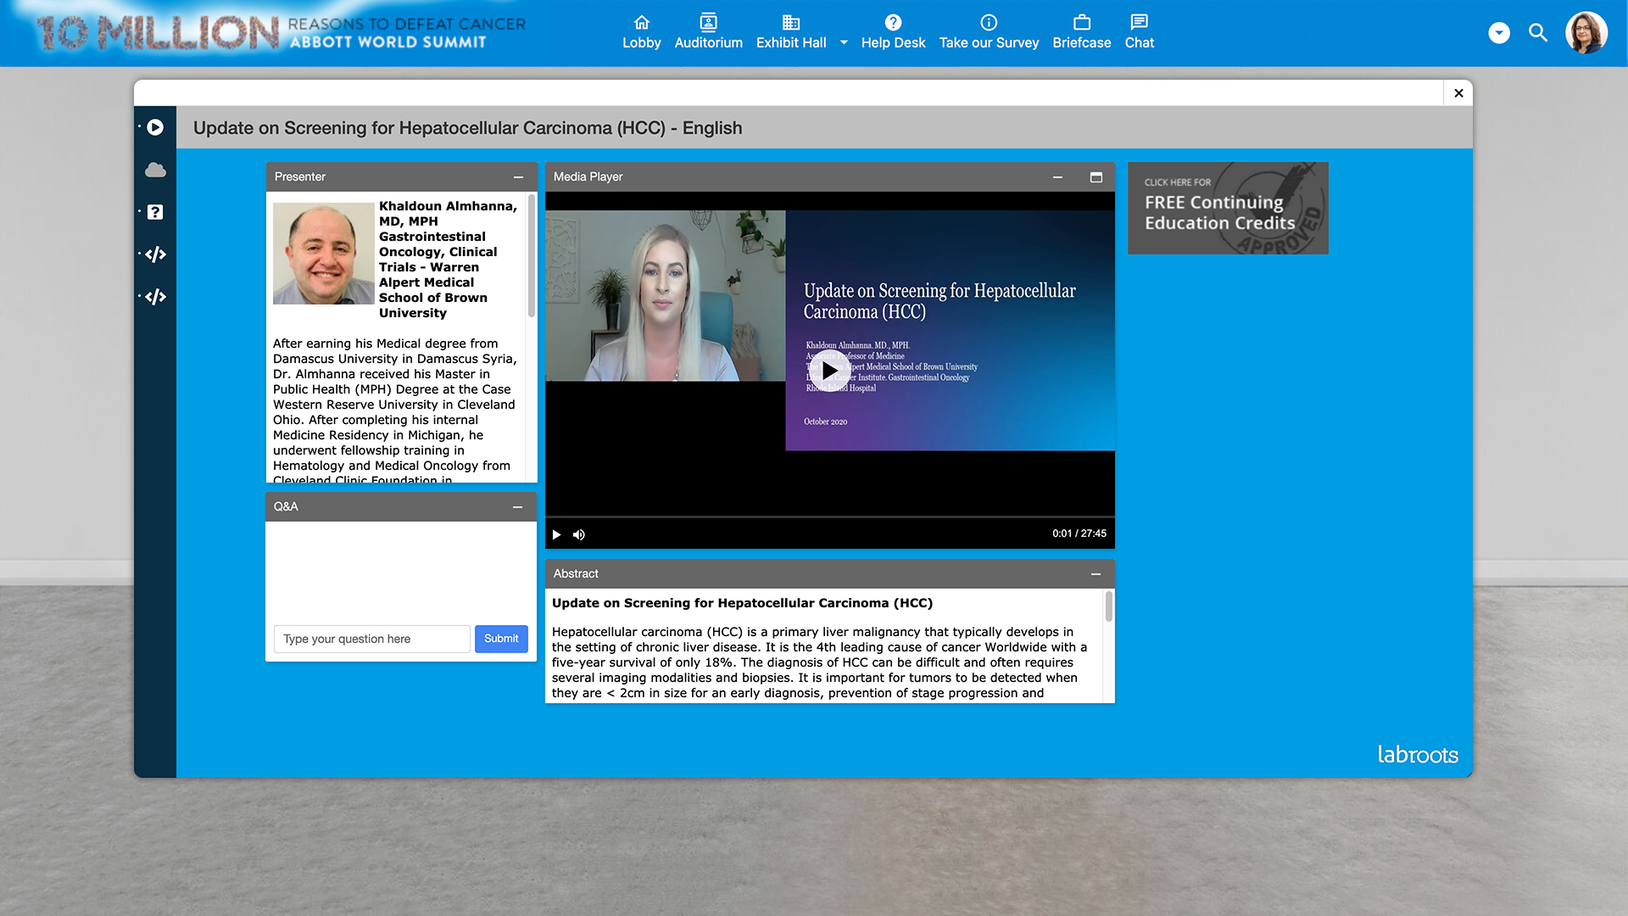Viewport: 1628px width, 916px height.
Task: Click the Abstract panel scrollbar
Action: tap(1108, 606)
